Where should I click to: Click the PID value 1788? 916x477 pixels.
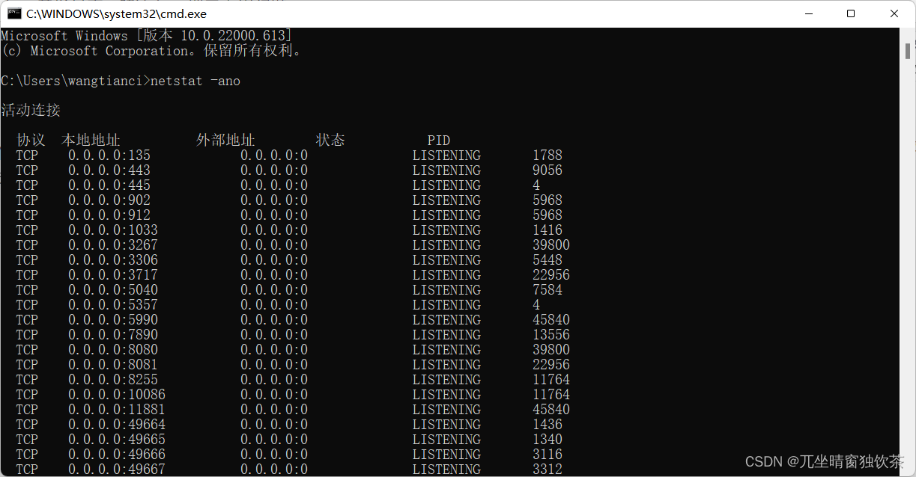(548, 156)
